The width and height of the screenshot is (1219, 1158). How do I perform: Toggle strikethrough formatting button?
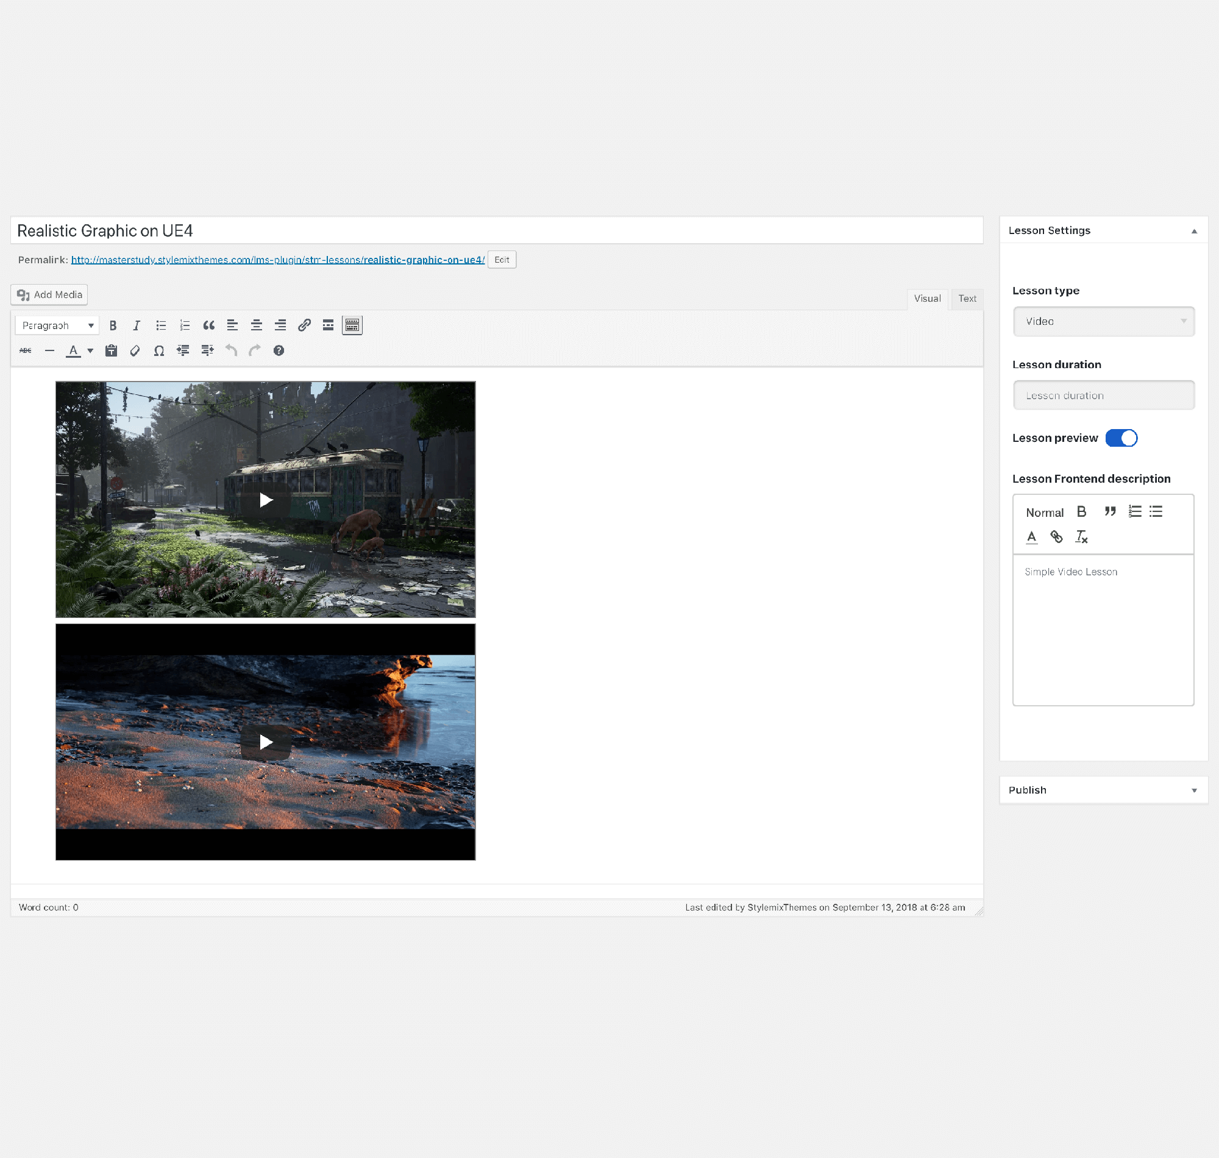(26, 350)
